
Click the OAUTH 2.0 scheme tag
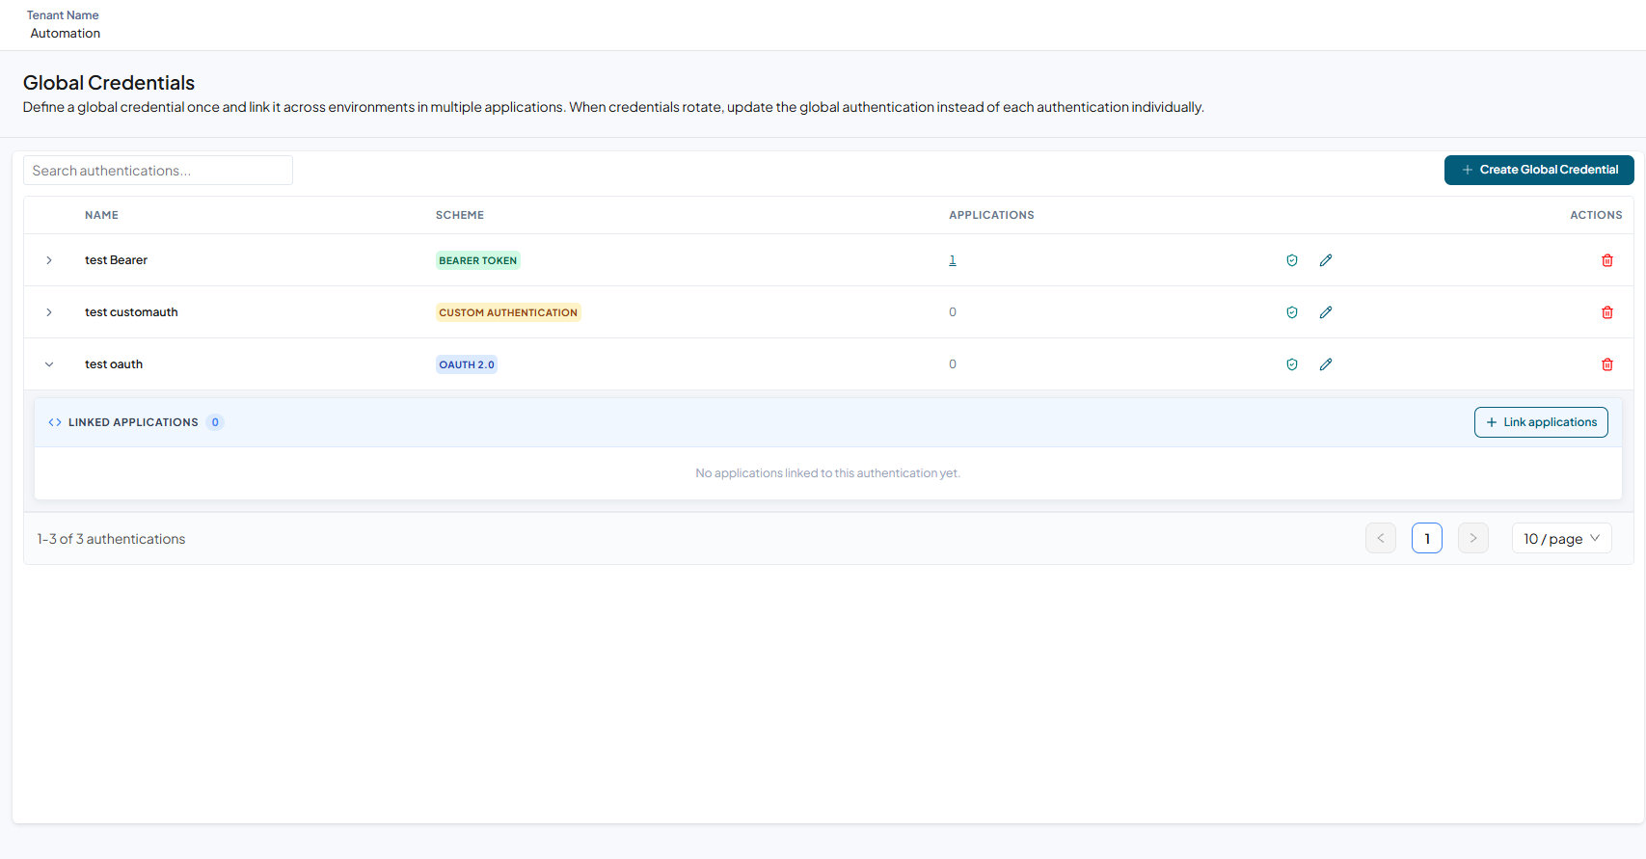(467, 364)
